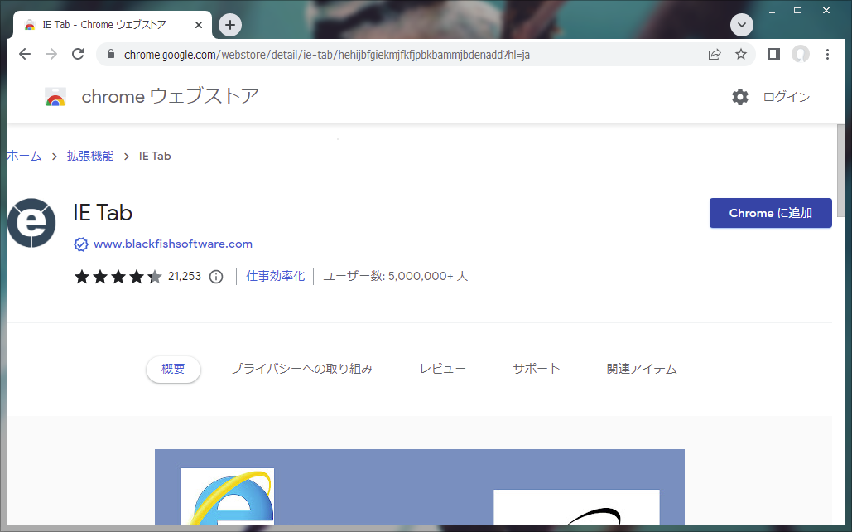
Task: Switch to プライバシーへの取り組み tab
Action: [x=302, y=369]
